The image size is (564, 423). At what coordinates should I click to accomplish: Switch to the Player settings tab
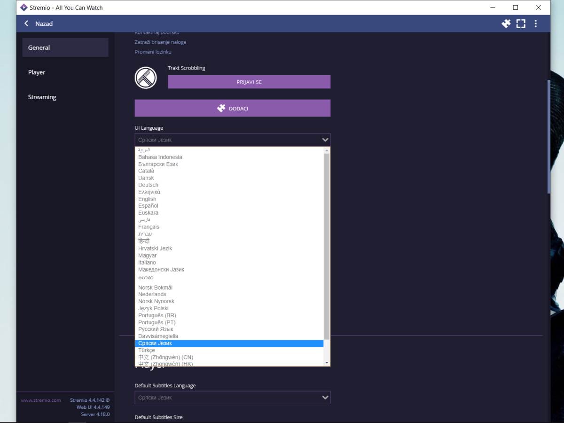(x=37, y=72)
